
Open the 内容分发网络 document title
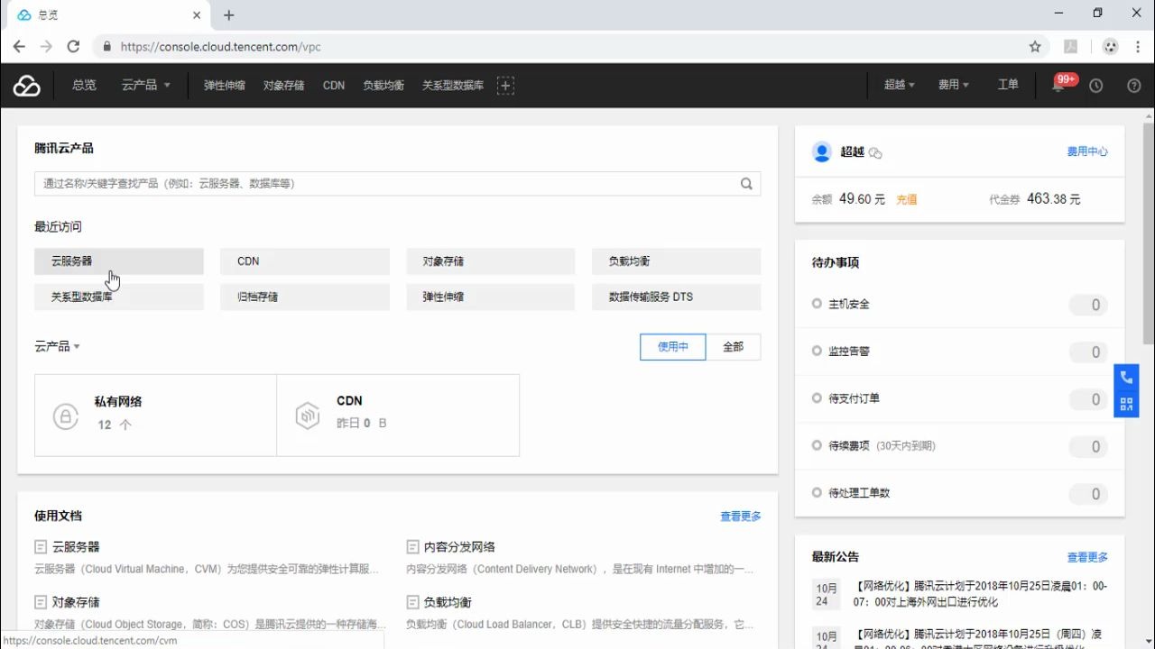point(459,547)
